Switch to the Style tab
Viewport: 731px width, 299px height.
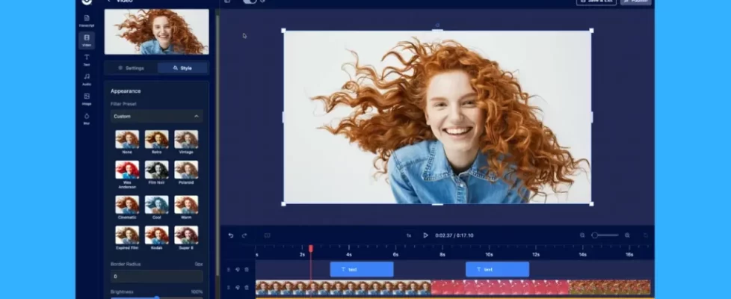(x=182, y=68)
